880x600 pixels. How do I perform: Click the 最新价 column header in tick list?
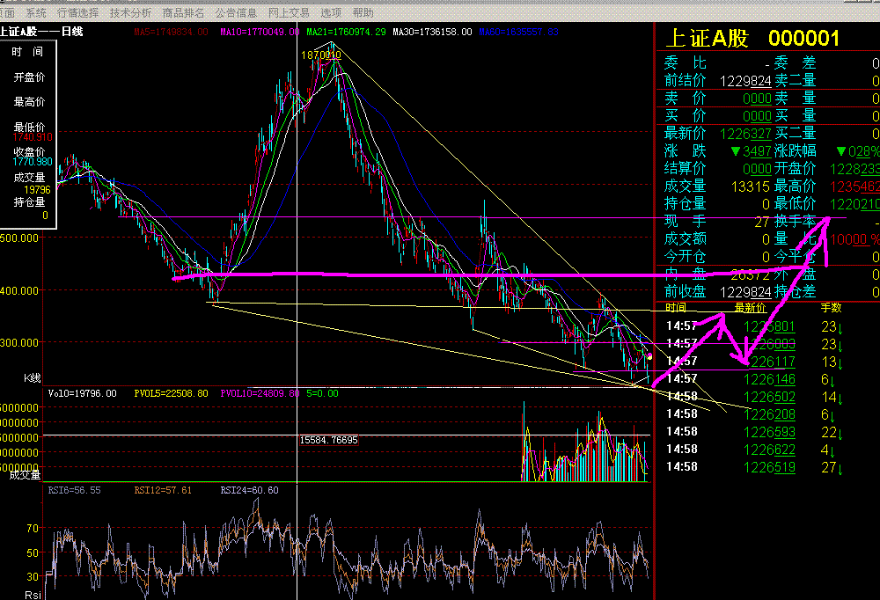[751, 308]
